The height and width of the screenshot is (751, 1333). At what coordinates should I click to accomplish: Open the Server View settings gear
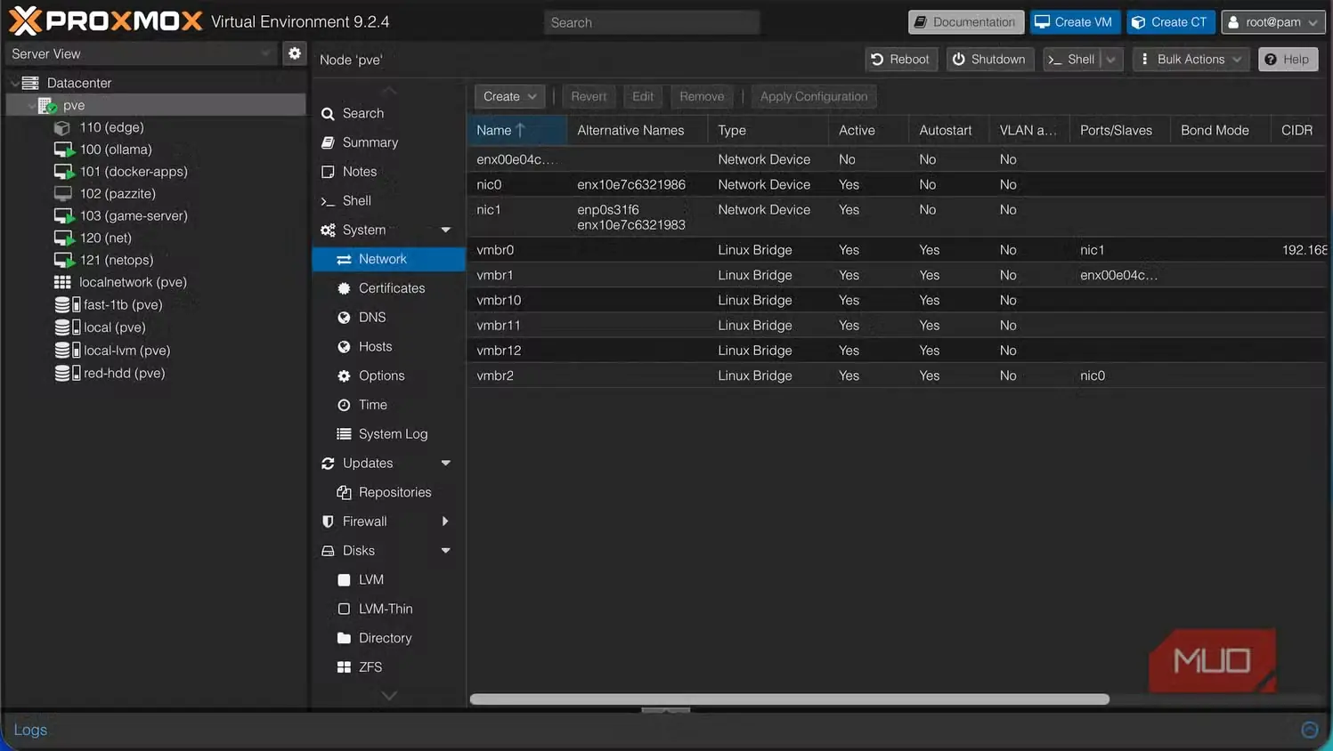pyautogui.click(x=295, y=53)
